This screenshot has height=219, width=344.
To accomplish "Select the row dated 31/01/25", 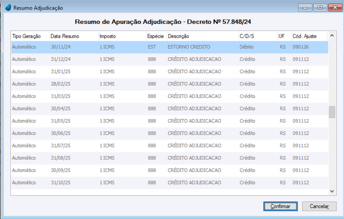I will click(x=169, y=72).
